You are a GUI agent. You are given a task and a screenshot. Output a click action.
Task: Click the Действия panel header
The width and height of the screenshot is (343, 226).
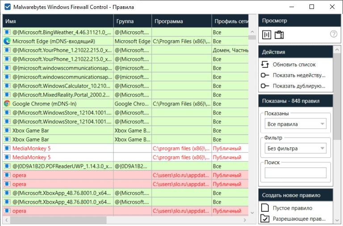point(296,52)
